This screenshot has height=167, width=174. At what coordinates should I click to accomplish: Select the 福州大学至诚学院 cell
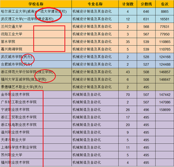(36, 79)
